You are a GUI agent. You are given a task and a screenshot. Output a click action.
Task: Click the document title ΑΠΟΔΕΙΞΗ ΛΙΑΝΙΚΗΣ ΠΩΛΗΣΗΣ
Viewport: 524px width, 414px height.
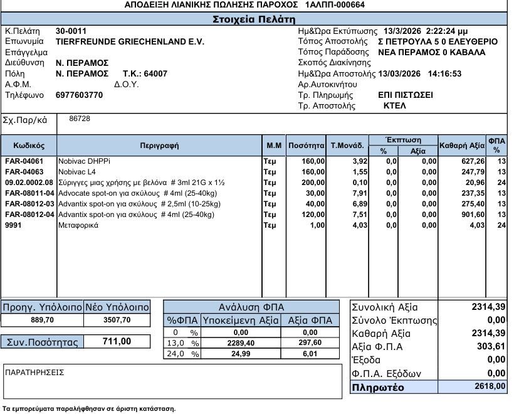tap(211, 4)
